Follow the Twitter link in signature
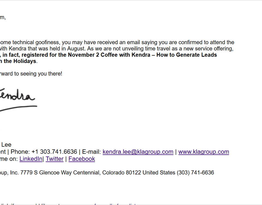Screen dimensions: 262x205 (55, 159)
